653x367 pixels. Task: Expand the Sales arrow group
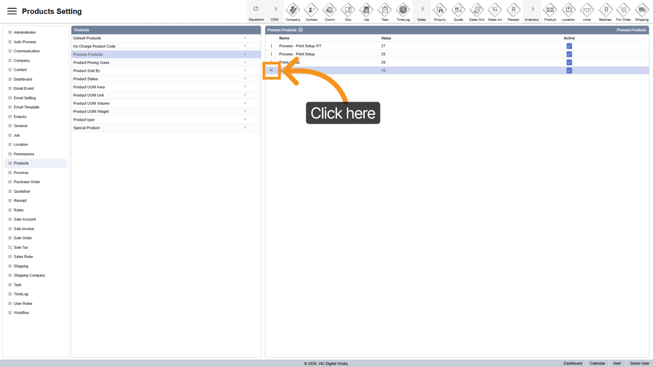pos(423,9)
